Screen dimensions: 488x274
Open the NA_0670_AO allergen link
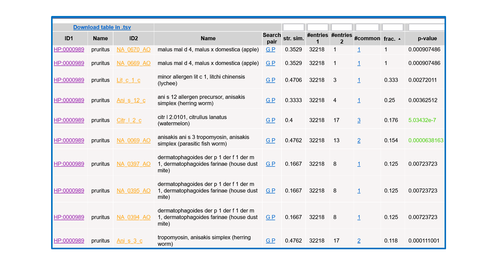pyautogui.click(x=133, y=49)
